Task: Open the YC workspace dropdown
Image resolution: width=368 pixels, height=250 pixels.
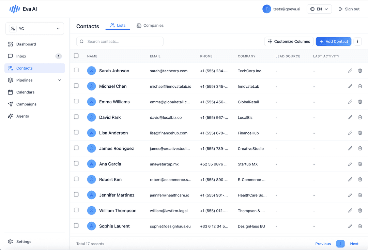Action: tap(34, 29)
